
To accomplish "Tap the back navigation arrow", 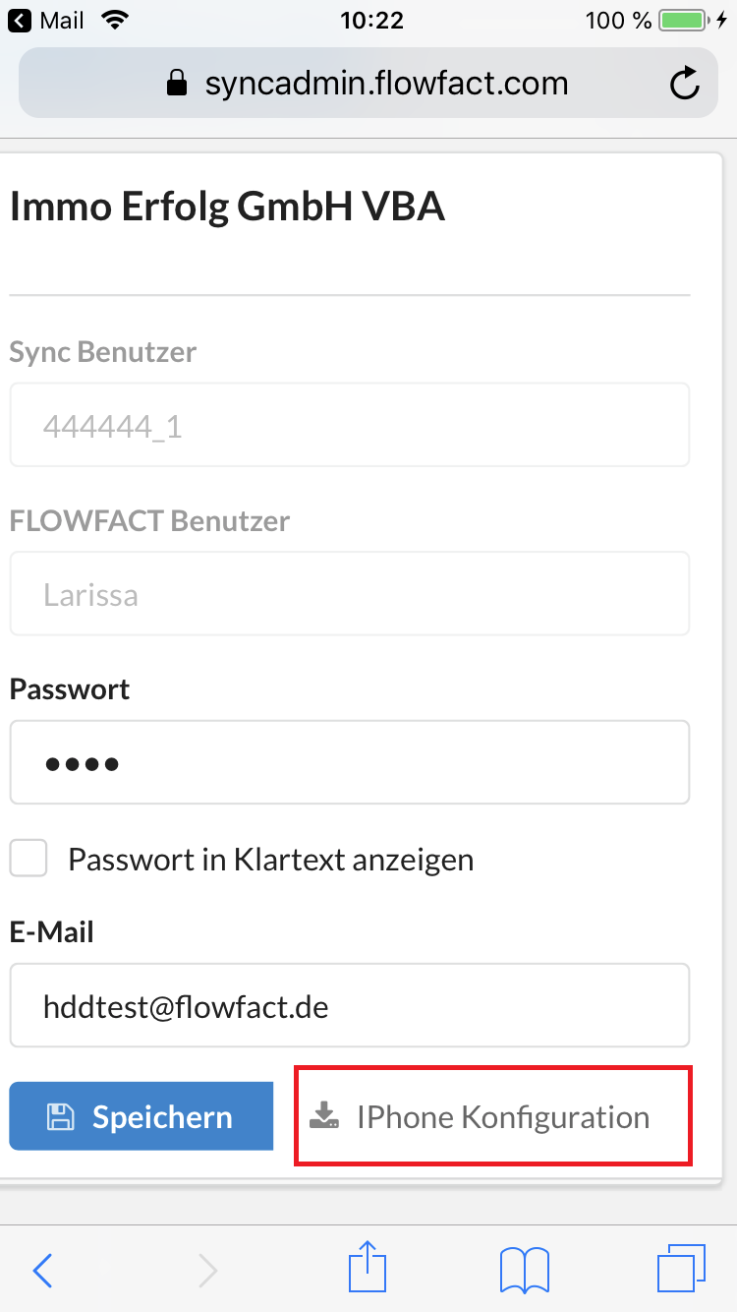I will 42,1271.
